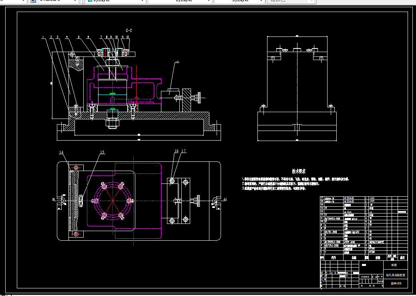The height and width of the screenshot is (296, 416).
Task: Select balloon number 16 in plan view
Action: [177, 151]
